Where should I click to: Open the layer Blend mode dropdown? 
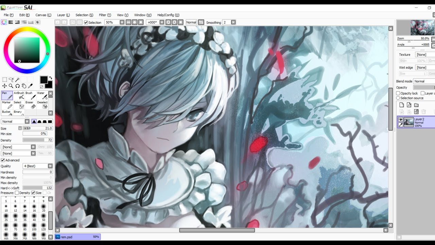point(424,81)
